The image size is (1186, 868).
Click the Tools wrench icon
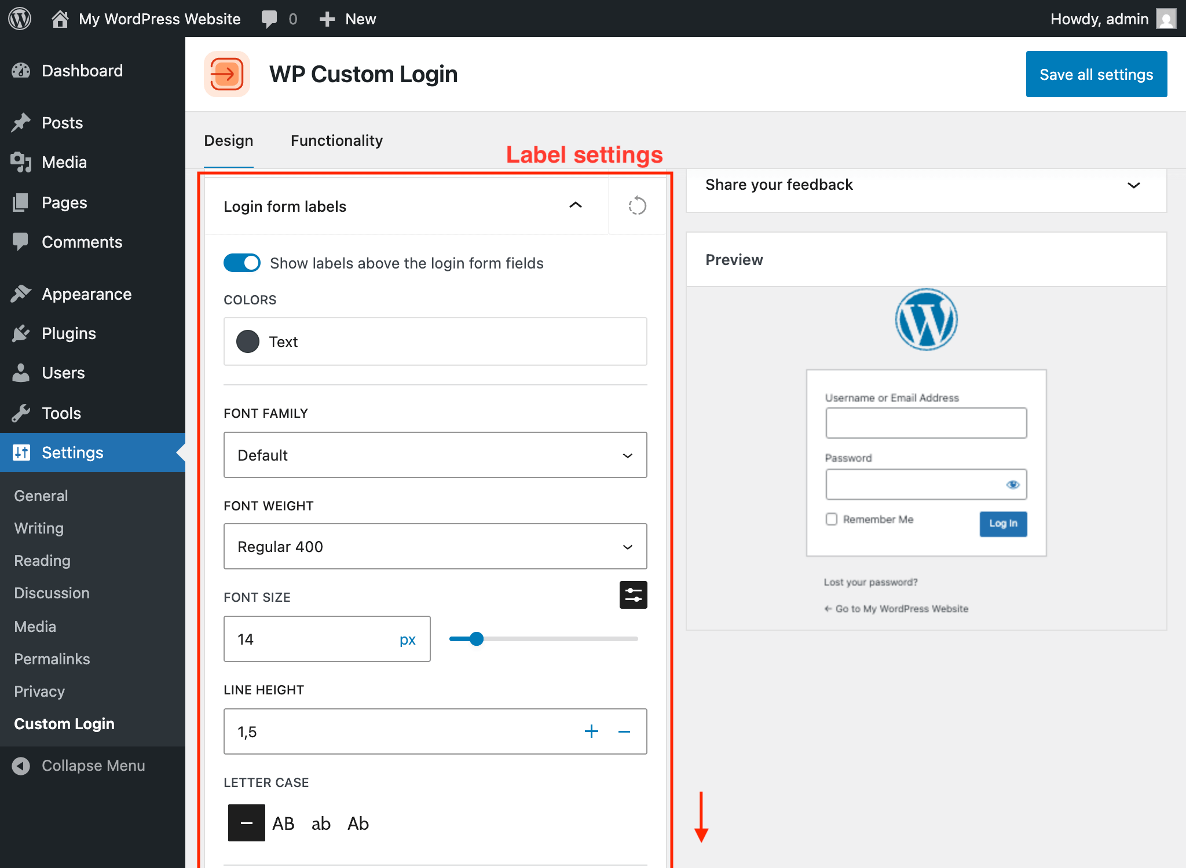point(21,413)
